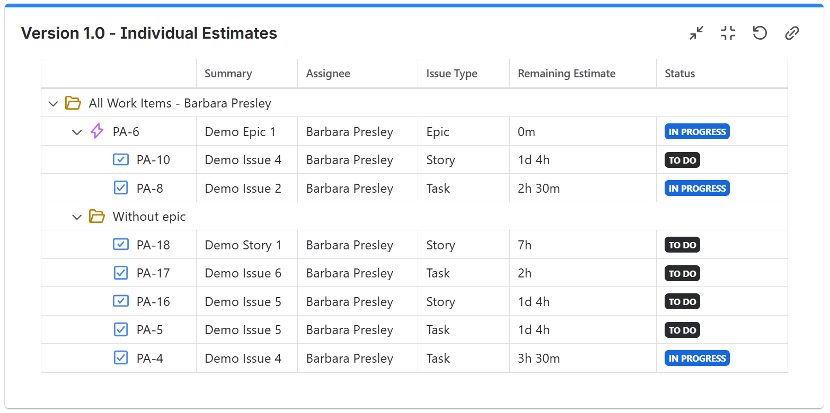The height and width of the screenshot is (413, 830).
Task: Click the IN PROGRESS status badge for PA-6
Action: pos(697,132)
